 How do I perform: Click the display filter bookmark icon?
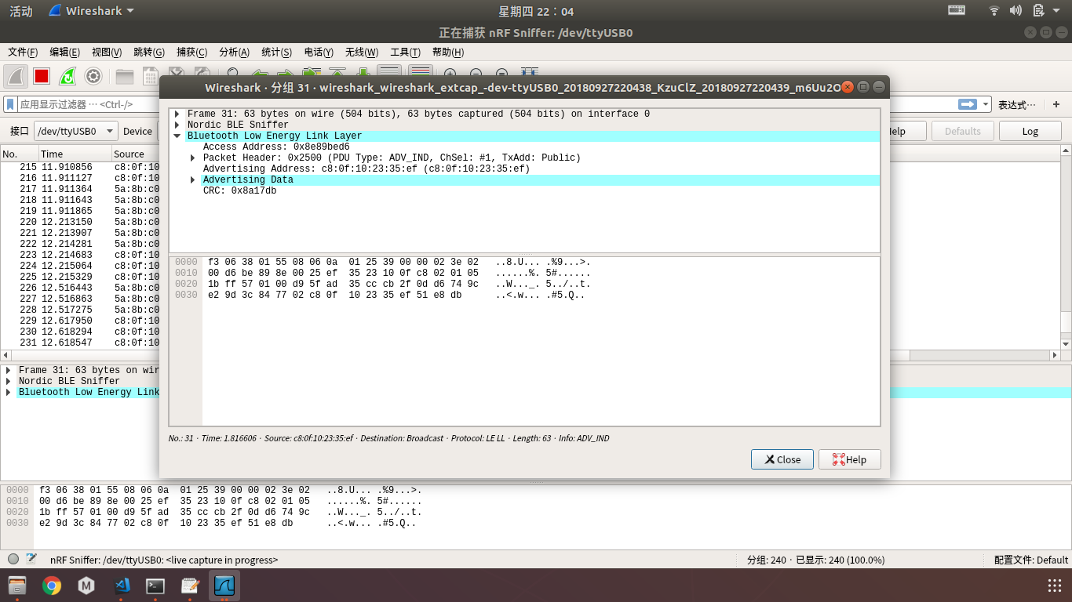point(11,103)
